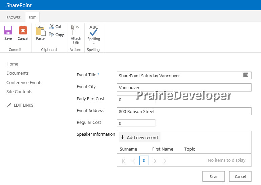Click the Spelling ABC checkmark icon

(93, 31)
